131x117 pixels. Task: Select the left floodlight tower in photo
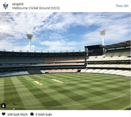pyautogui.click(x=30, y=43)
